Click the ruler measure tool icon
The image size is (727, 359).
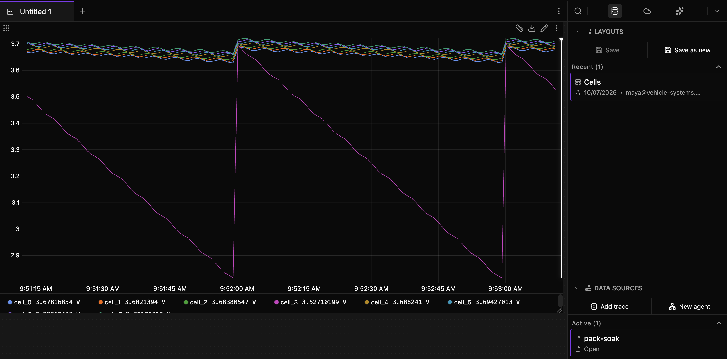pyautogui.click(x=519, y=28)
